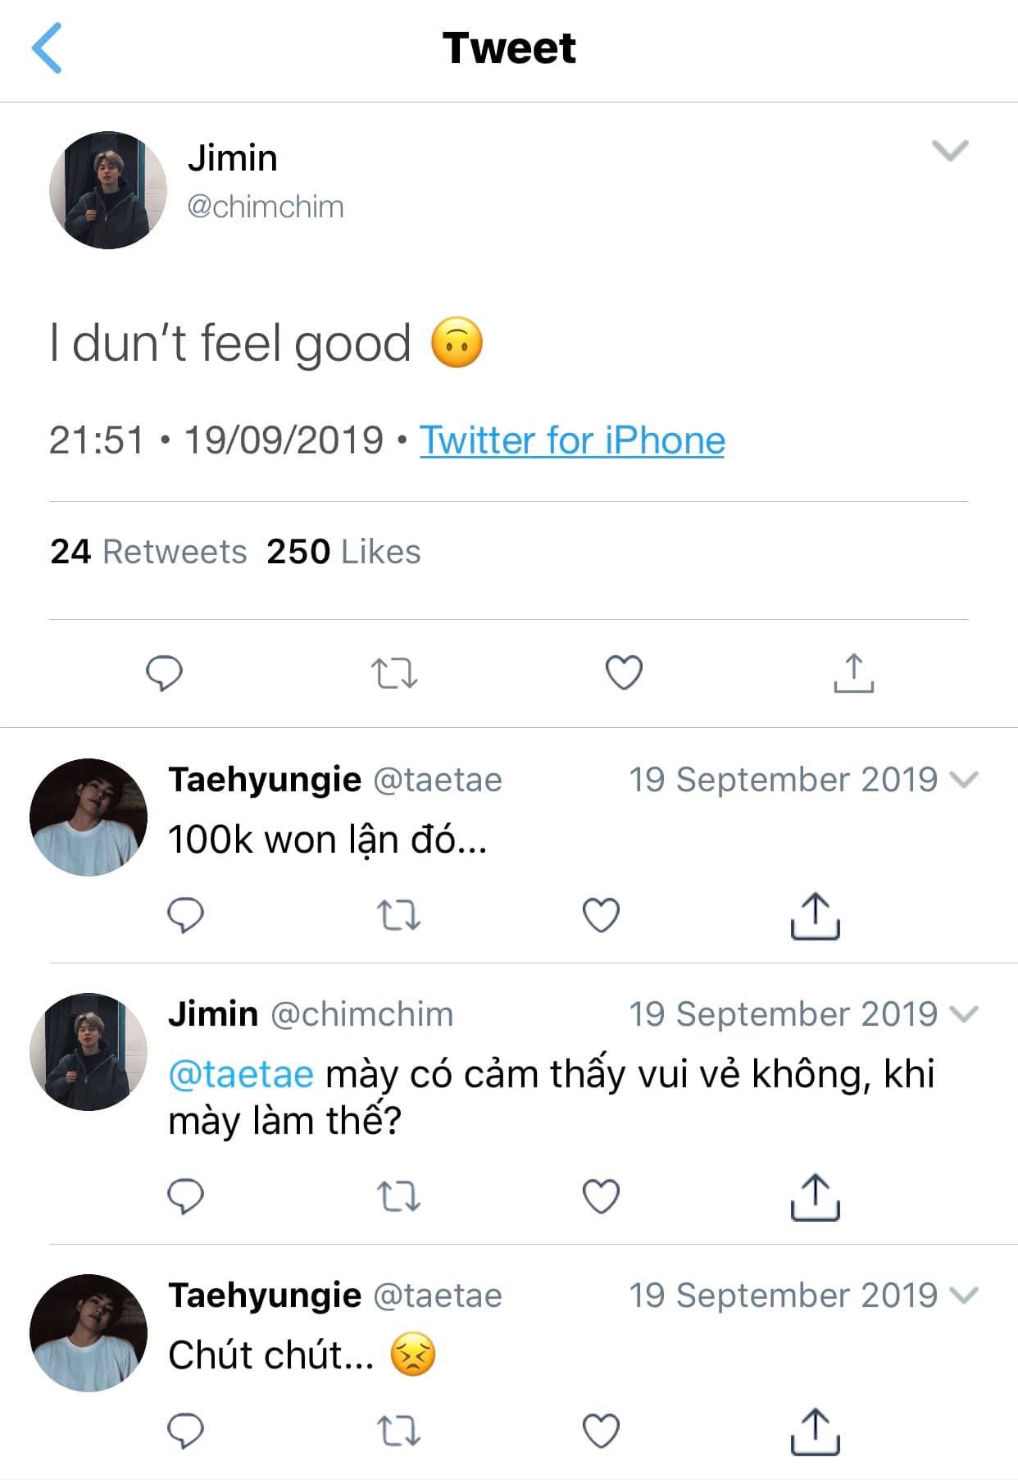
Task: Open the main tweet options chevron
Action: coord(950,151)
